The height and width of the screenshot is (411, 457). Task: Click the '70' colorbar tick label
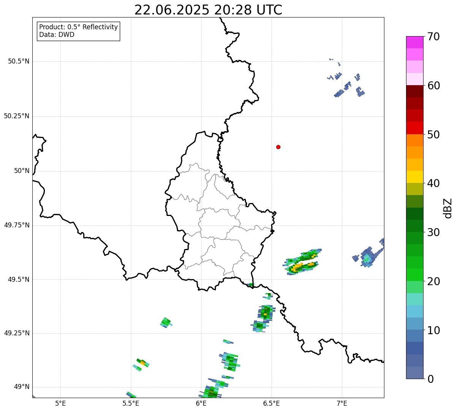(x=433, y=37)
